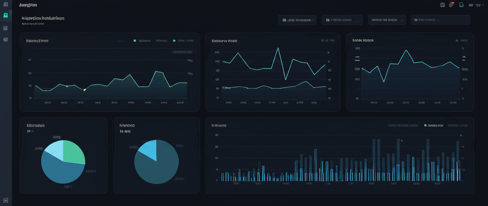The image size is (488, 206).
Task: Select the highlighted green sidebar icon
Action: pos(6,15)
